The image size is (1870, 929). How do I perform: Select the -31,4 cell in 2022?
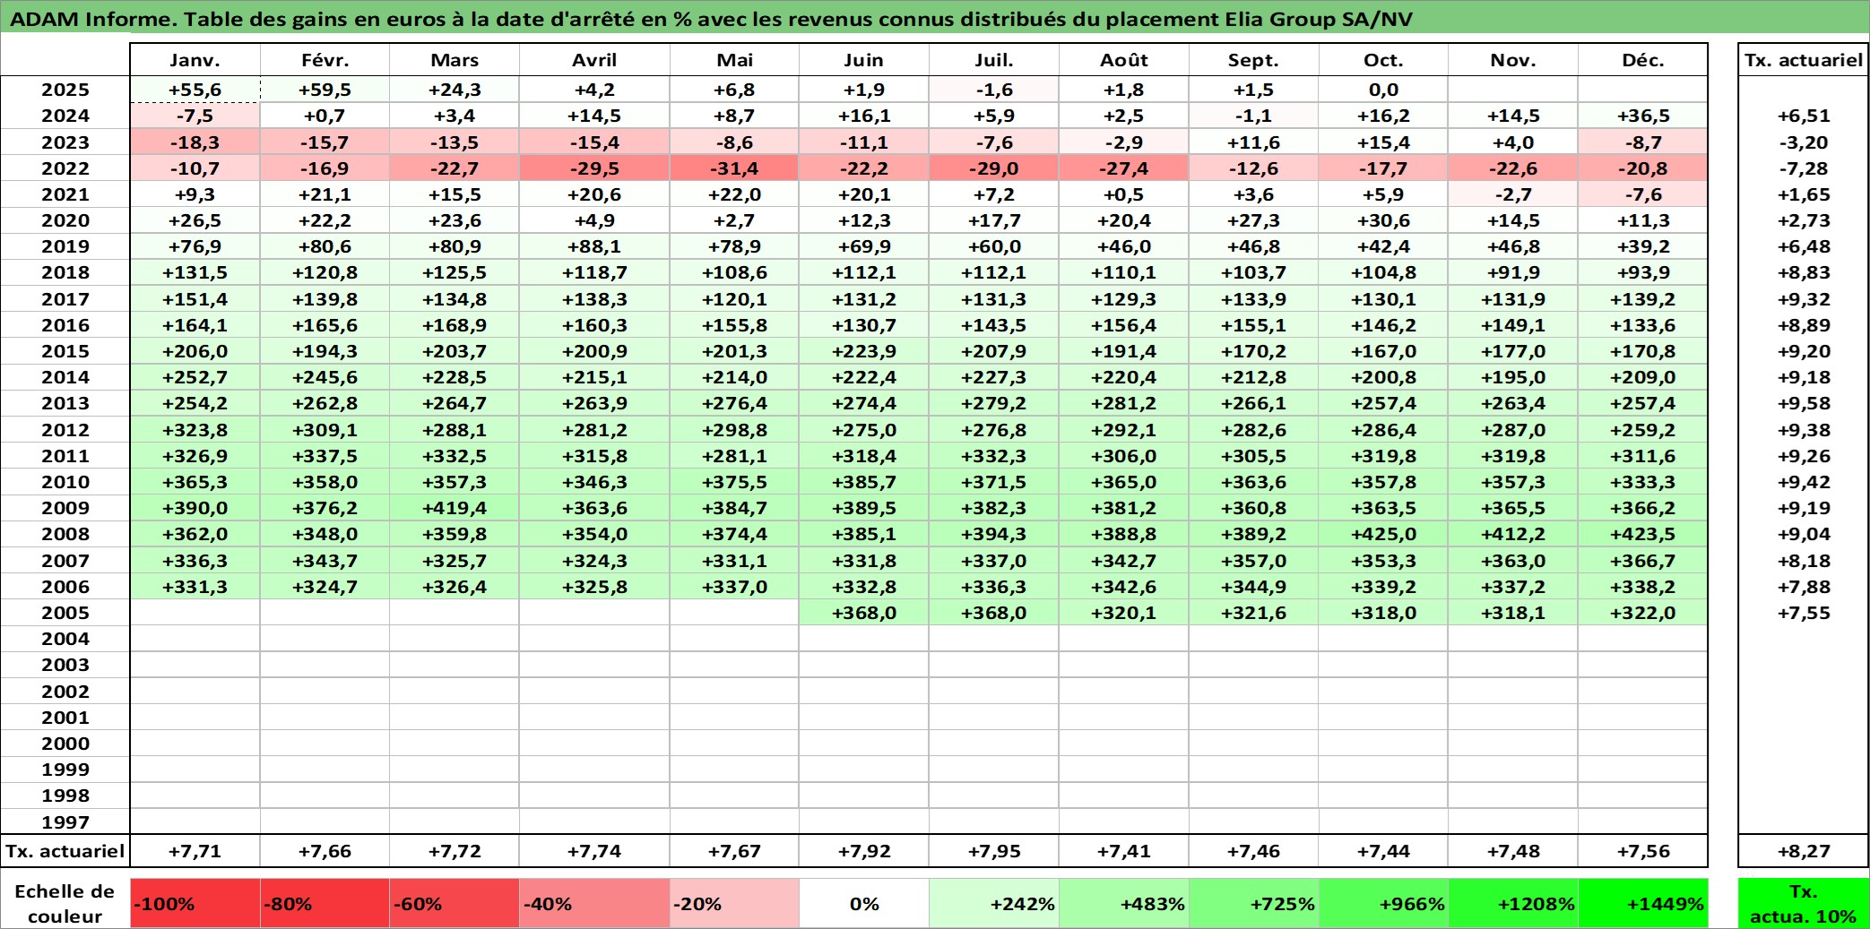click(734, 168)
